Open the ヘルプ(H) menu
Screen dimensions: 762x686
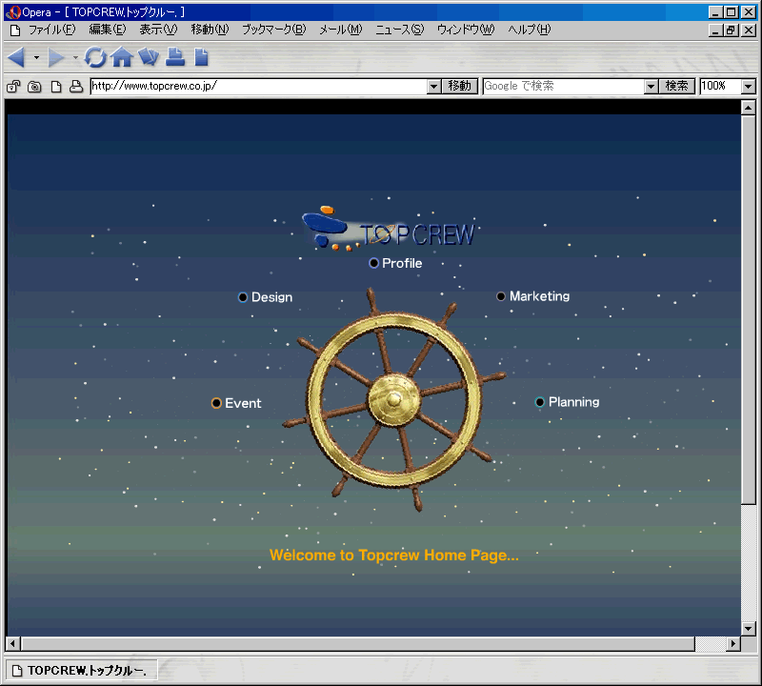pyautogui.click(x=530, y=30)
